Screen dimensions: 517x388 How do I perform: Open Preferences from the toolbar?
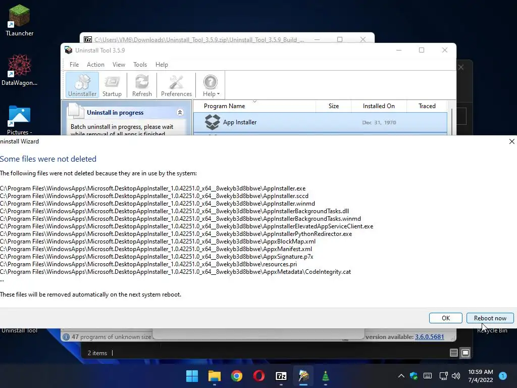176,85
